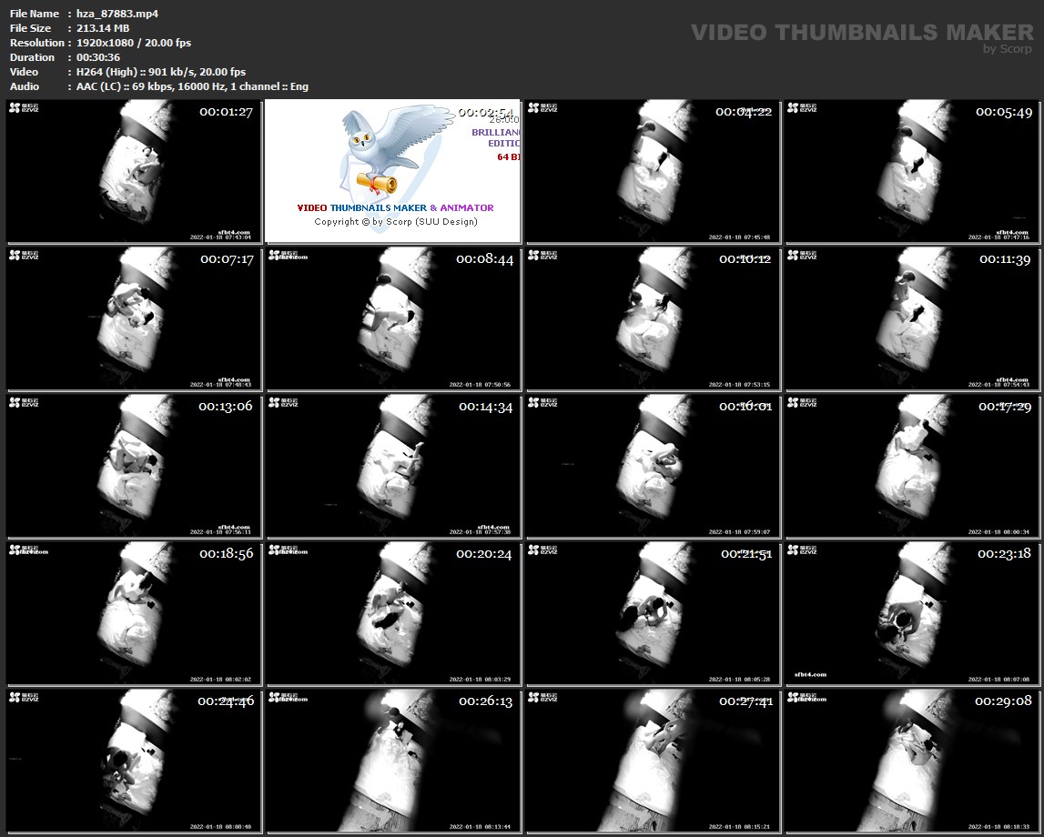Pick the frame stamped 00:08:44
The height and width of the screenshot is (837, 1044).
point(393,318)
